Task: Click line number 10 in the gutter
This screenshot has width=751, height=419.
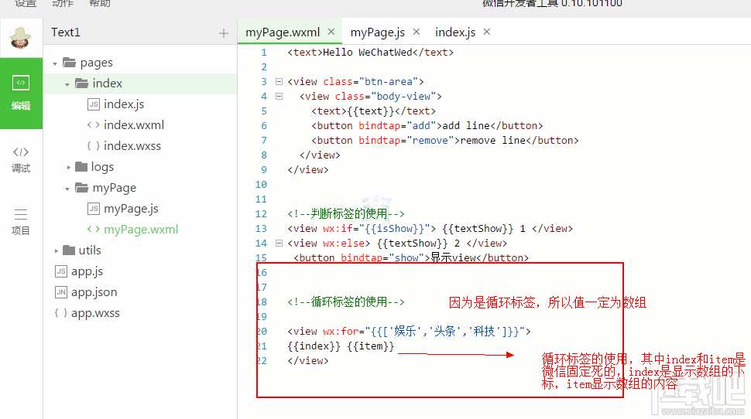Action: coord(261,185)
